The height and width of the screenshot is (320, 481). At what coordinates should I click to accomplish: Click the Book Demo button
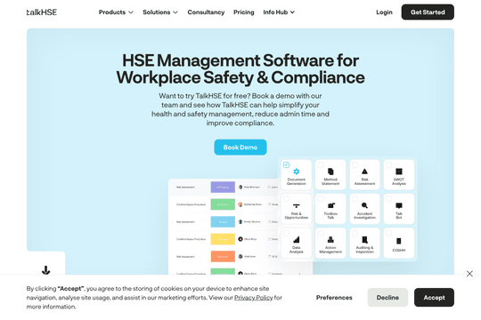tap(240, 148)
